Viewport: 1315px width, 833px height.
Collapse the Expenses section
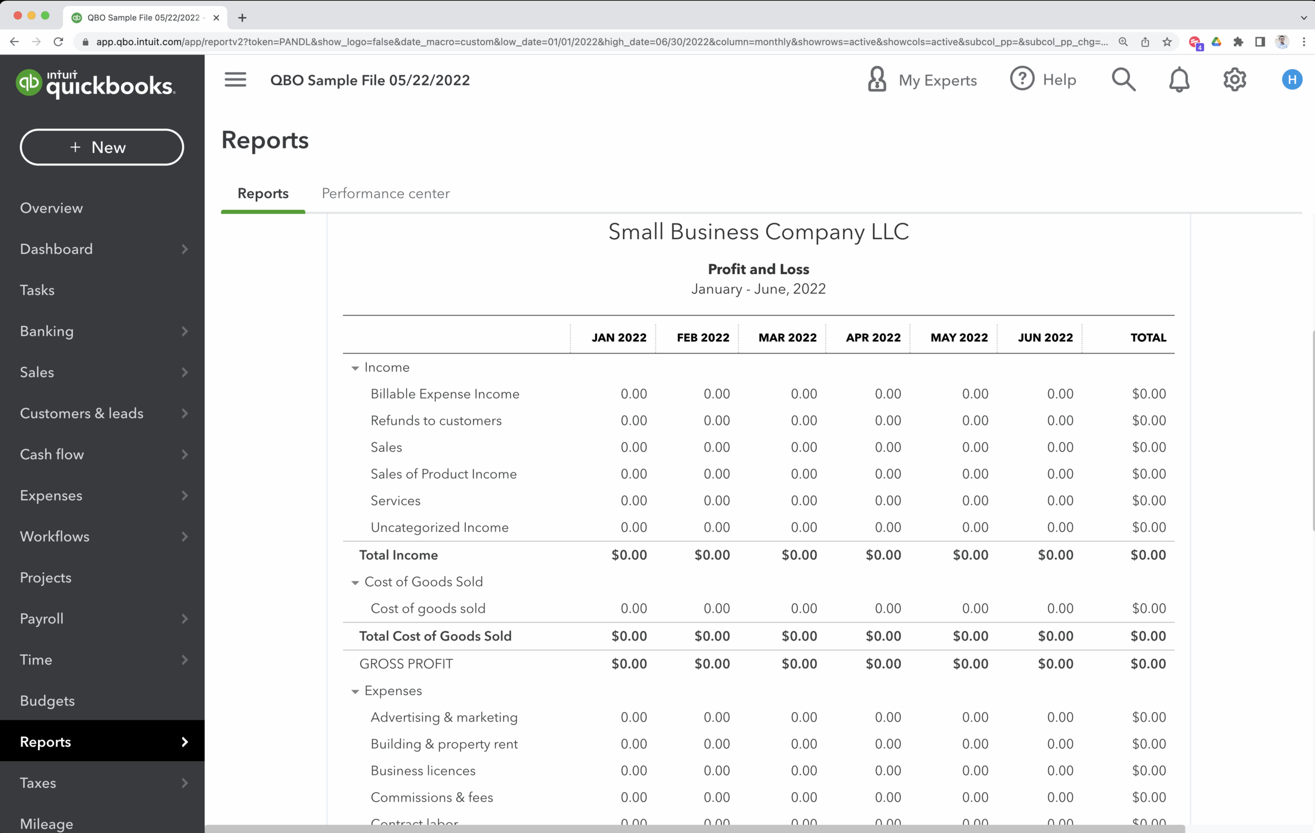(355, 691)
